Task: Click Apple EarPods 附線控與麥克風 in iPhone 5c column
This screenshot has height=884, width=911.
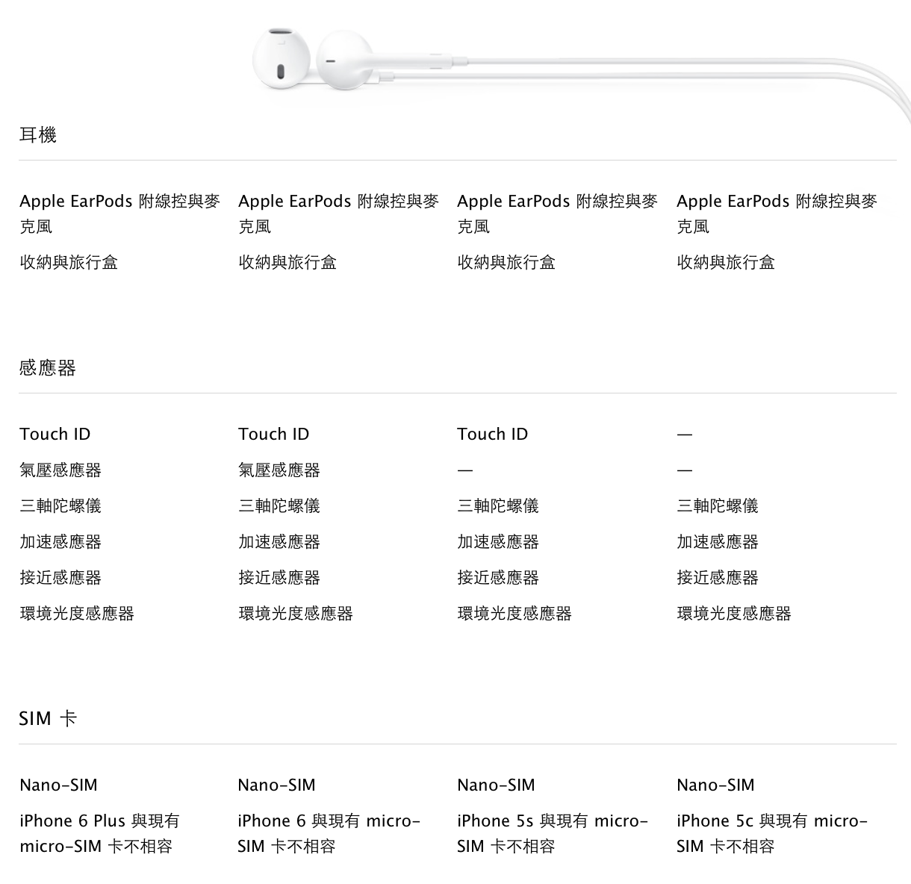Action: pyautogui.click(x=777, y=214)
